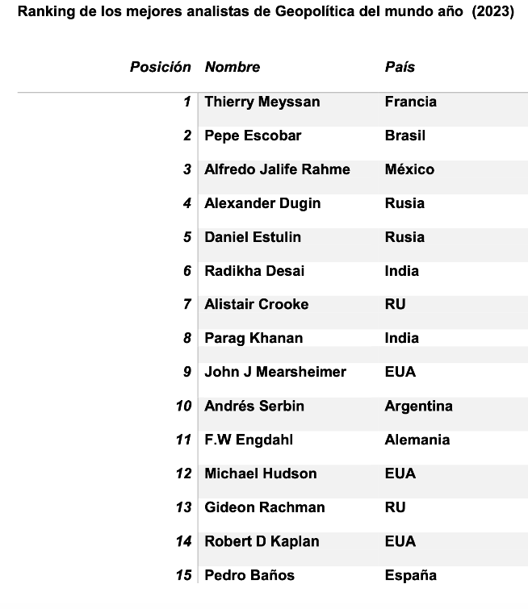Viewport: 528px width, 609px height.
Task: Select the Argentina country cell
Action: 418,406
